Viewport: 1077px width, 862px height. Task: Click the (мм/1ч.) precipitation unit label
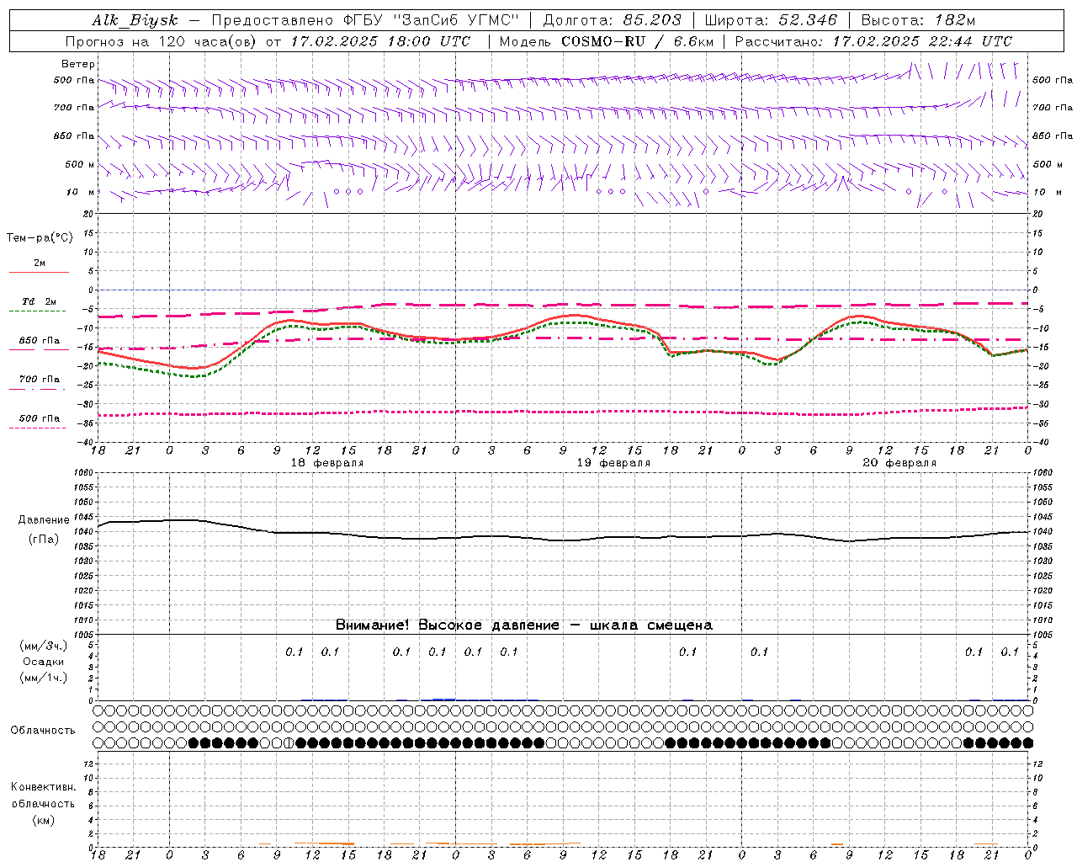point(44,678)
